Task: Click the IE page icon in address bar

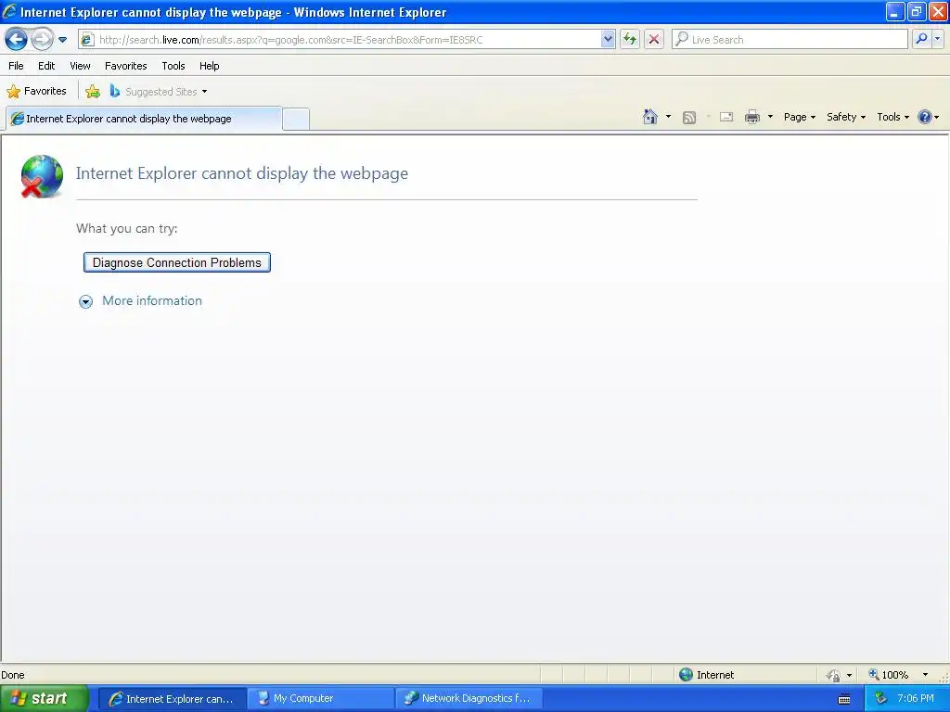Action: click(x=87, y=40)
